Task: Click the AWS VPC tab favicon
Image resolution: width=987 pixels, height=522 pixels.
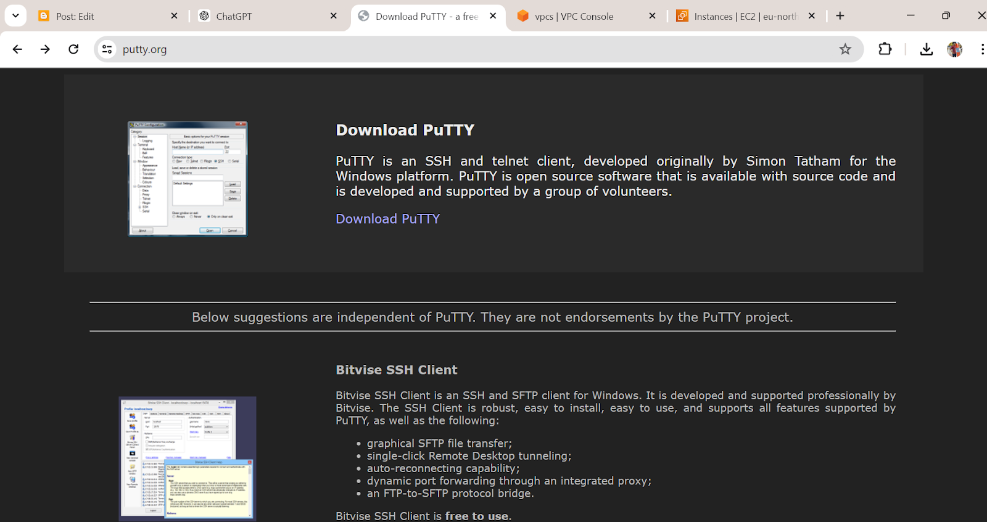Action: click(x=523, y=16)
